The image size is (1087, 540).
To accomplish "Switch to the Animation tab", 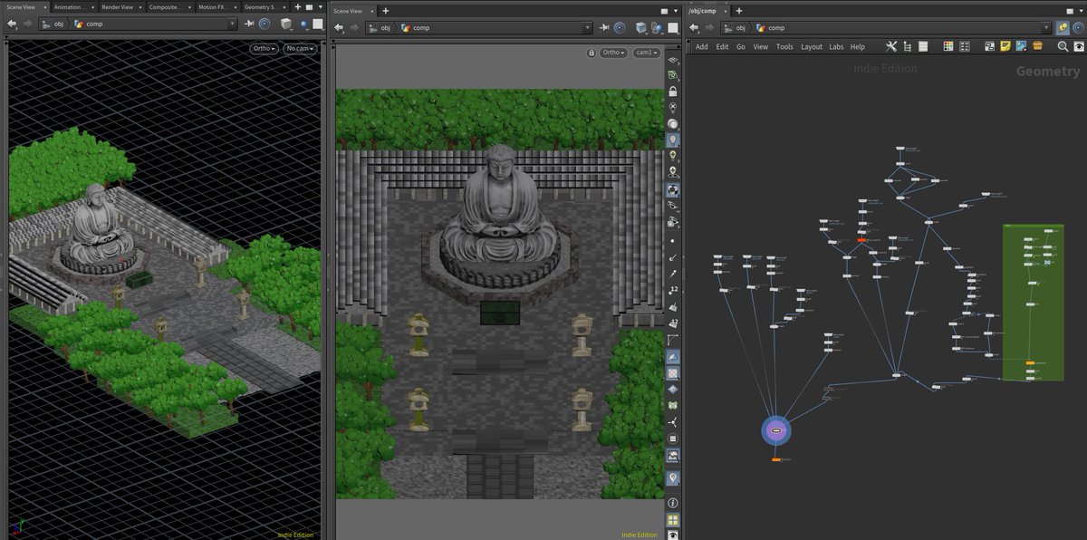I will [72, 6].
